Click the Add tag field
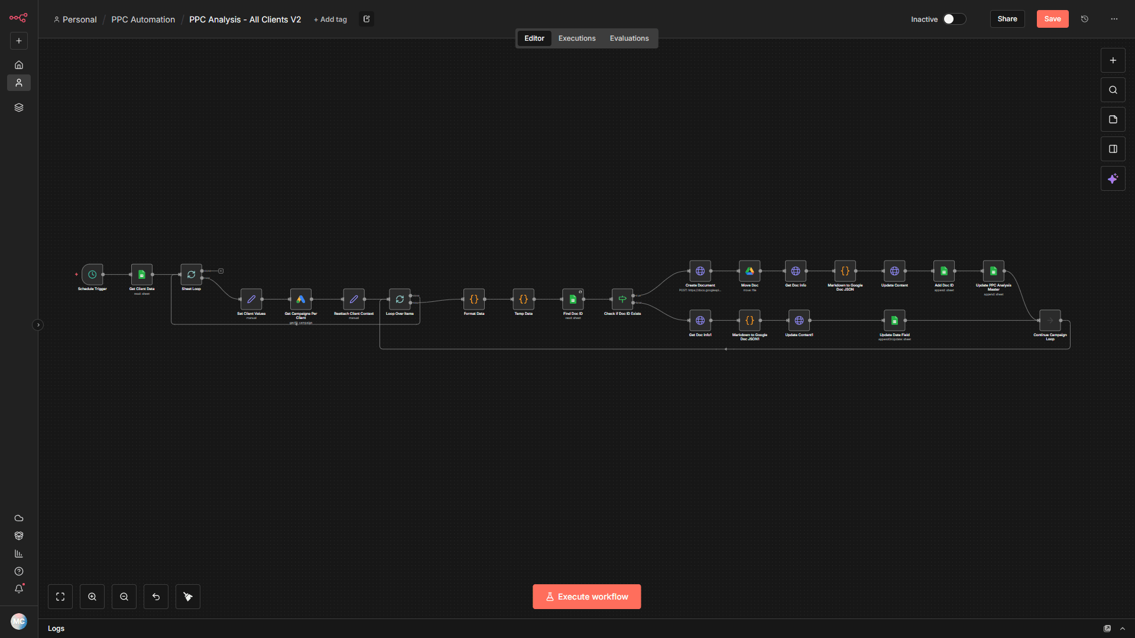 tap(330, 19)
